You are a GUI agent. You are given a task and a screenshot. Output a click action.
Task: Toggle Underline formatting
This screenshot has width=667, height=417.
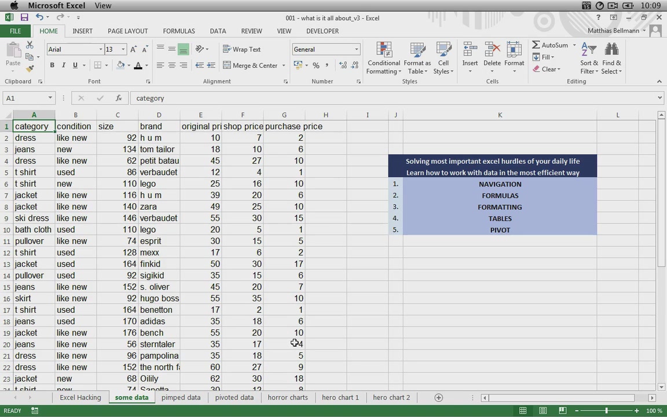coord(75,65)
